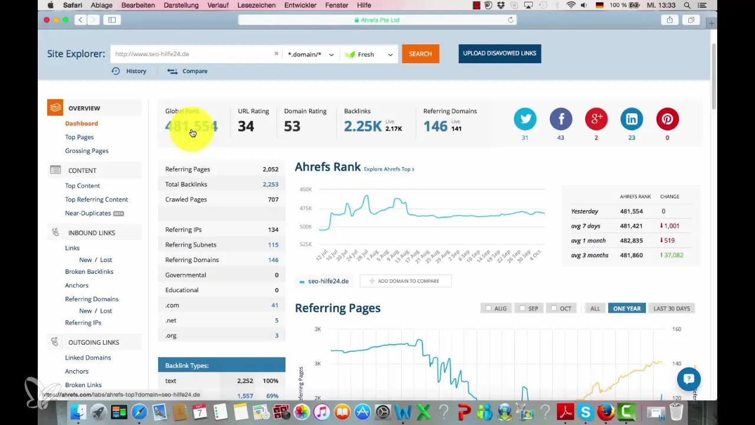Click the Inbound Links section icon
The image size is (755, 425).
[x=55, y=233]
